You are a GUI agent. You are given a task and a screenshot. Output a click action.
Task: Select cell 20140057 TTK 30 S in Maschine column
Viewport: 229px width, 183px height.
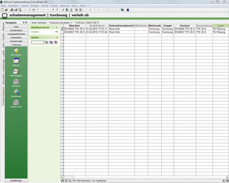pos(75,32)
